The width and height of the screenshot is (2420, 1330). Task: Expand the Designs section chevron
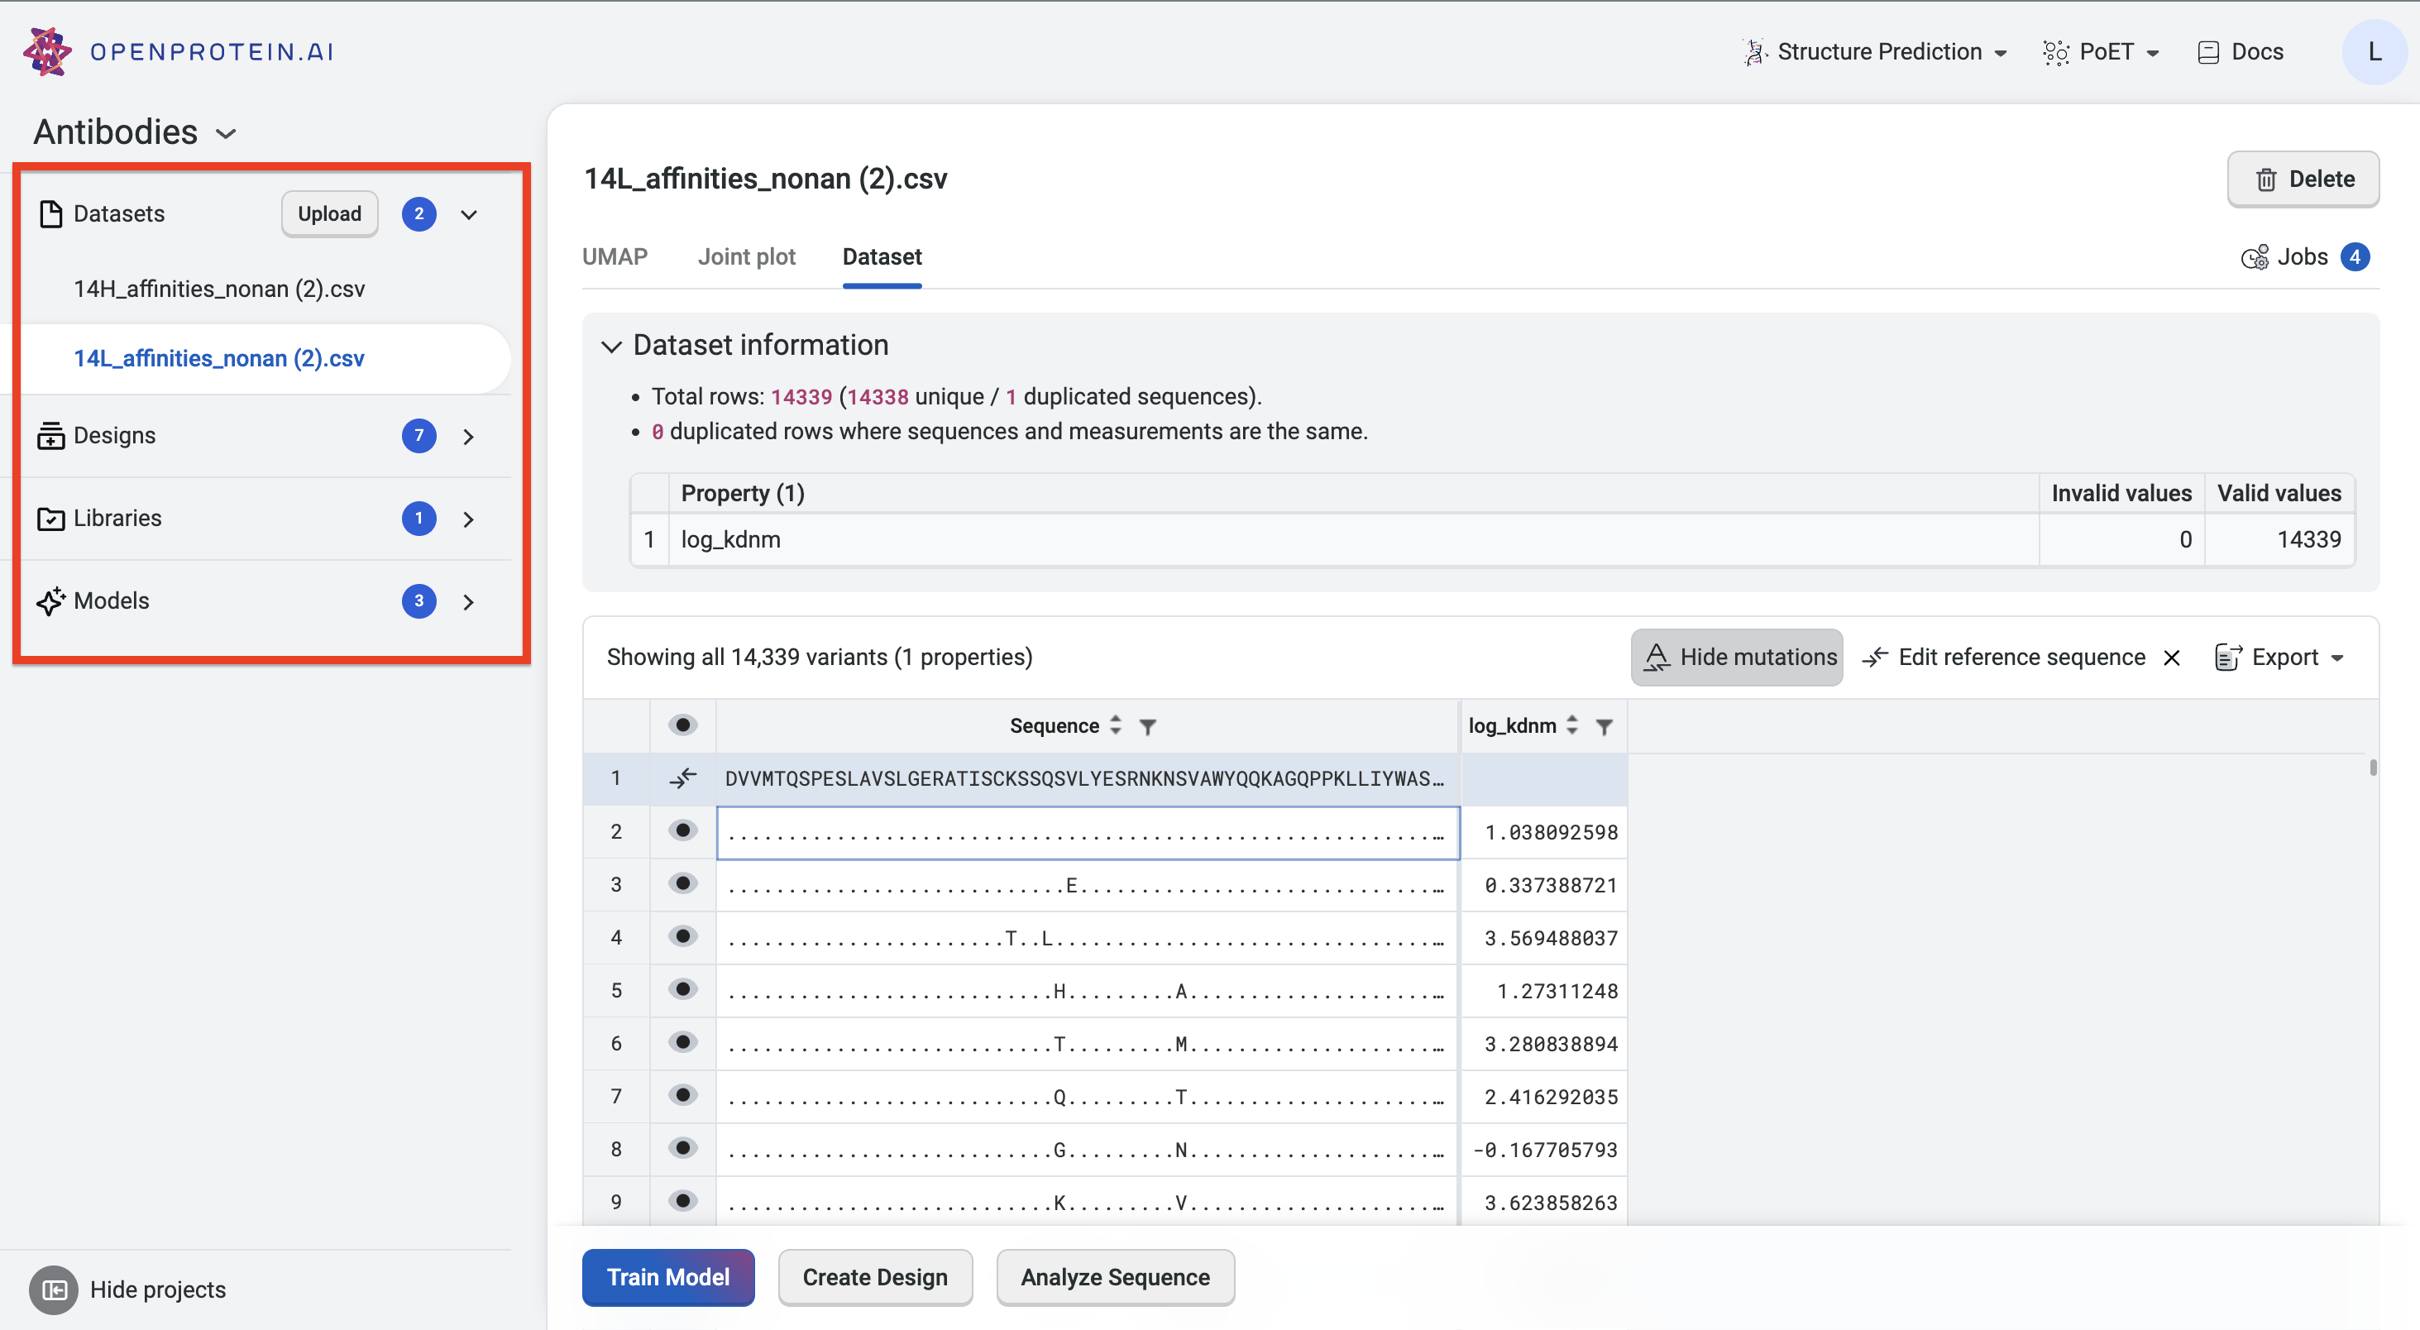(x=469, y=436)
